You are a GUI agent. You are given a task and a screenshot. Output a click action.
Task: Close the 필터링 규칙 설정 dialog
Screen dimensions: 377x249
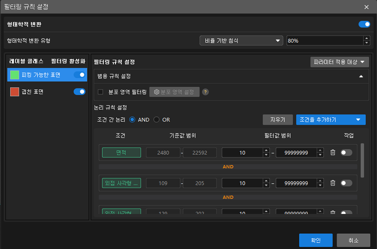pos(366,7)
